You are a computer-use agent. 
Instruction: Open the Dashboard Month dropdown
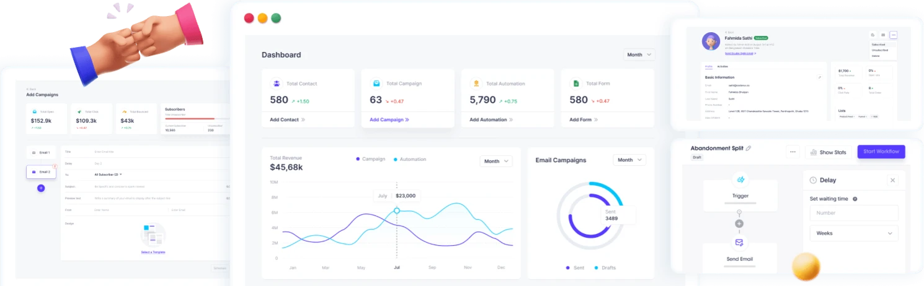pos(639,54)
